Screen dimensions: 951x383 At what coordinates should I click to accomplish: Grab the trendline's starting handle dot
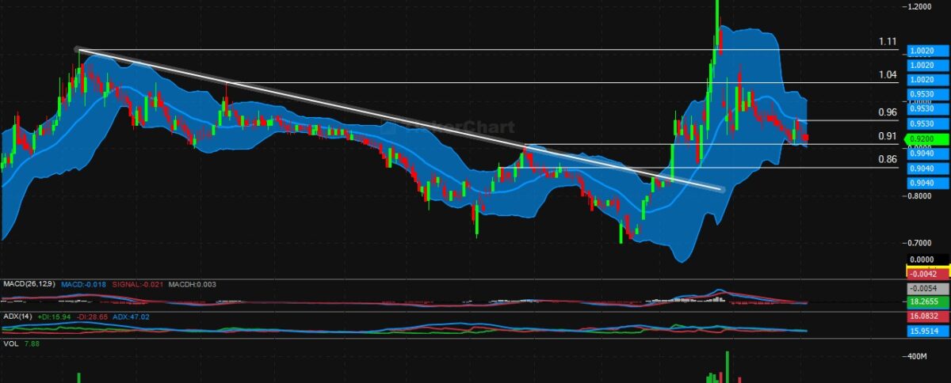(78, 51)
